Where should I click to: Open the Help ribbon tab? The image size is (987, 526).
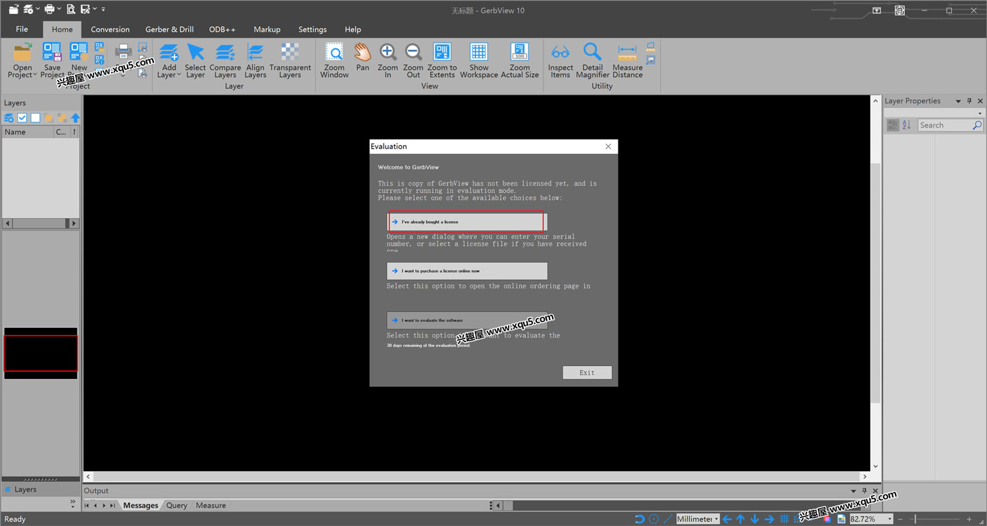tap(353, 29)
